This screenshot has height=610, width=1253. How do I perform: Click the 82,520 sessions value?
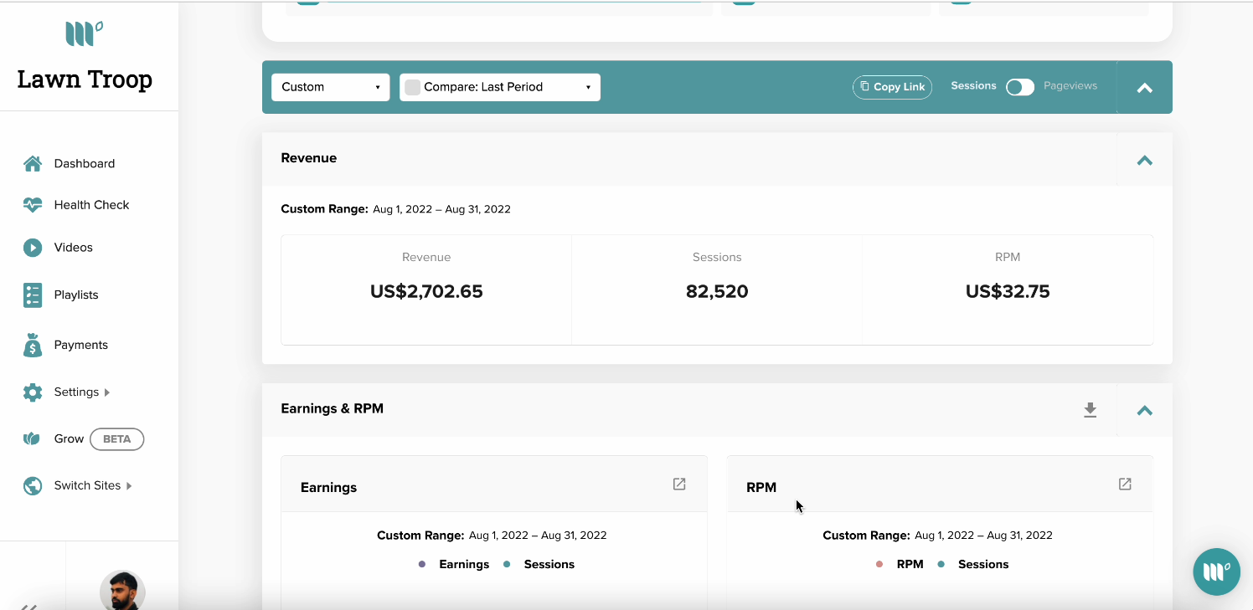click(x=717, y=291)
